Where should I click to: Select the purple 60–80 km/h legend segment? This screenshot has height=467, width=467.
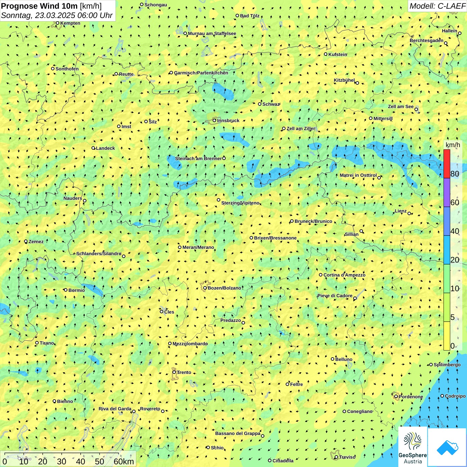coord(447,192)
